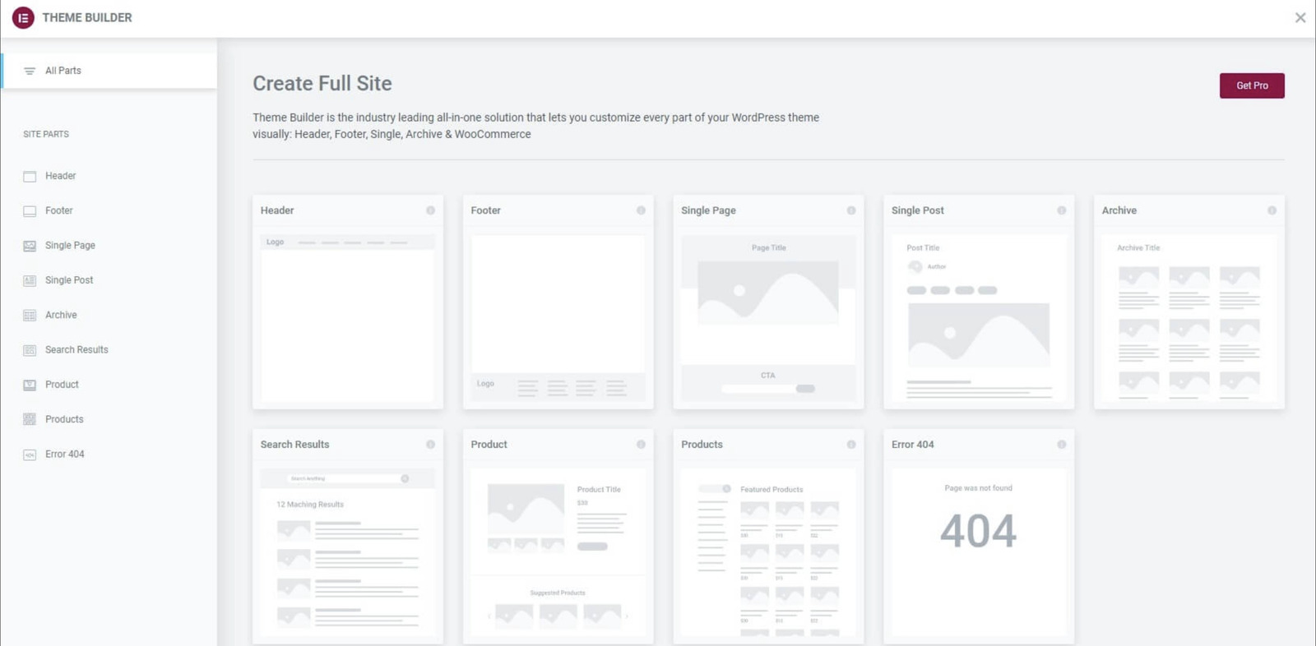Open info icon on Products card
1316x646 pixels.
click(851, 445)
